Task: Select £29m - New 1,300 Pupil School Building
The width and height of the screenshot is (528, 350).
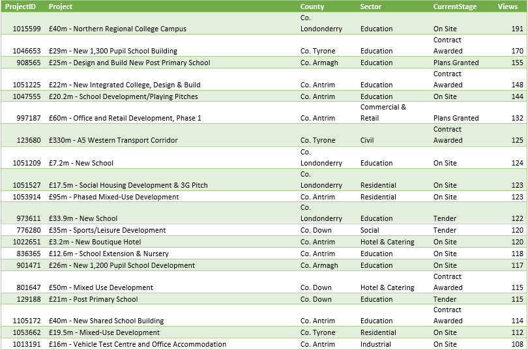Action: (x=113, y=51)
